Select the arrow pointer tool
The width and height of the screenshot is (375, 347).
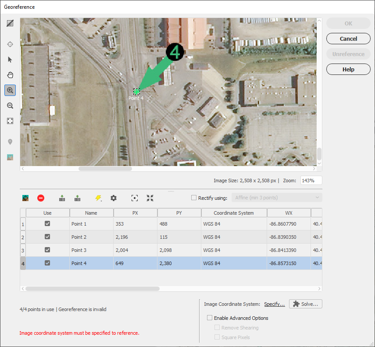click(x=10, y=60)
